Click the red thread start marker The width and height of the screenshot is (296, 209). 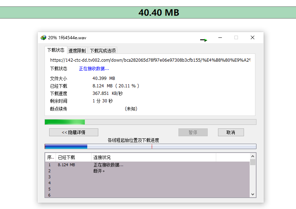(x=152, y=146)
